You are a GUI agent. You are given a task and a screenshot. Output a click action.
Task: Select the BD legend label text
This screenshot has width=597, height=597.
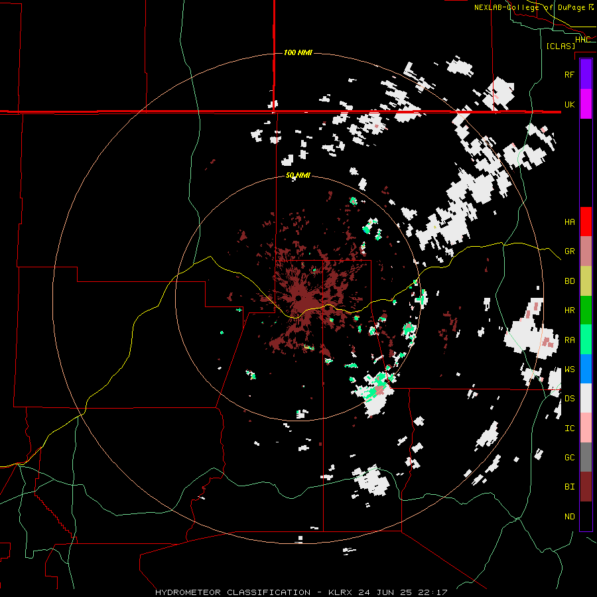569,281
